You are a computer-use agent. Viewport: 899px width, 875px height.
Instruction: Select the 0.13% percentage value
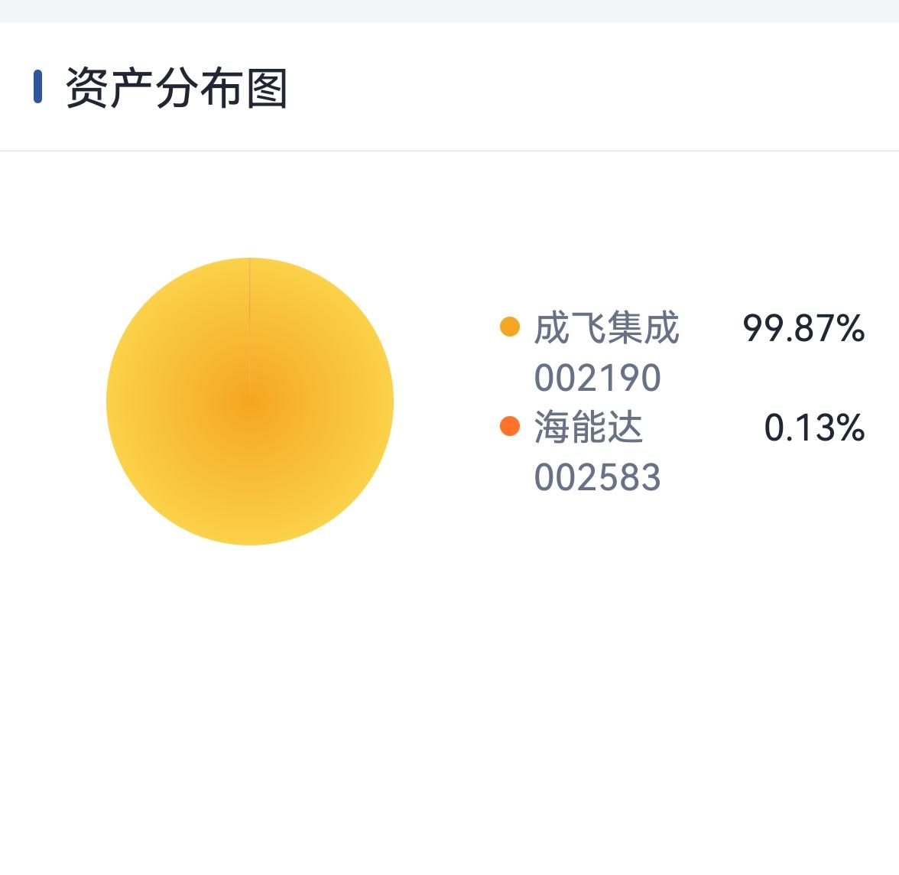pos(813,427)
